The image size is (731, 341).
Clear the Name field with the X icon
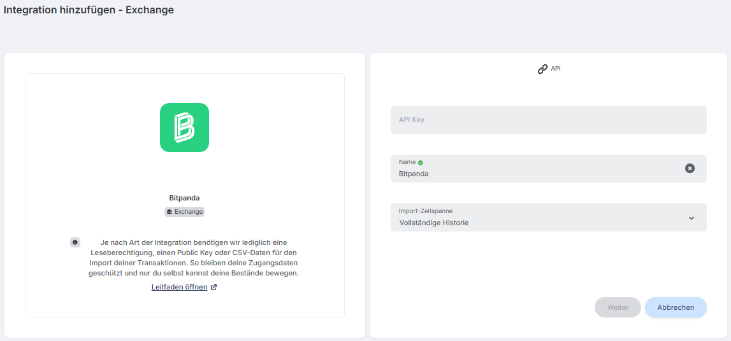690,169
